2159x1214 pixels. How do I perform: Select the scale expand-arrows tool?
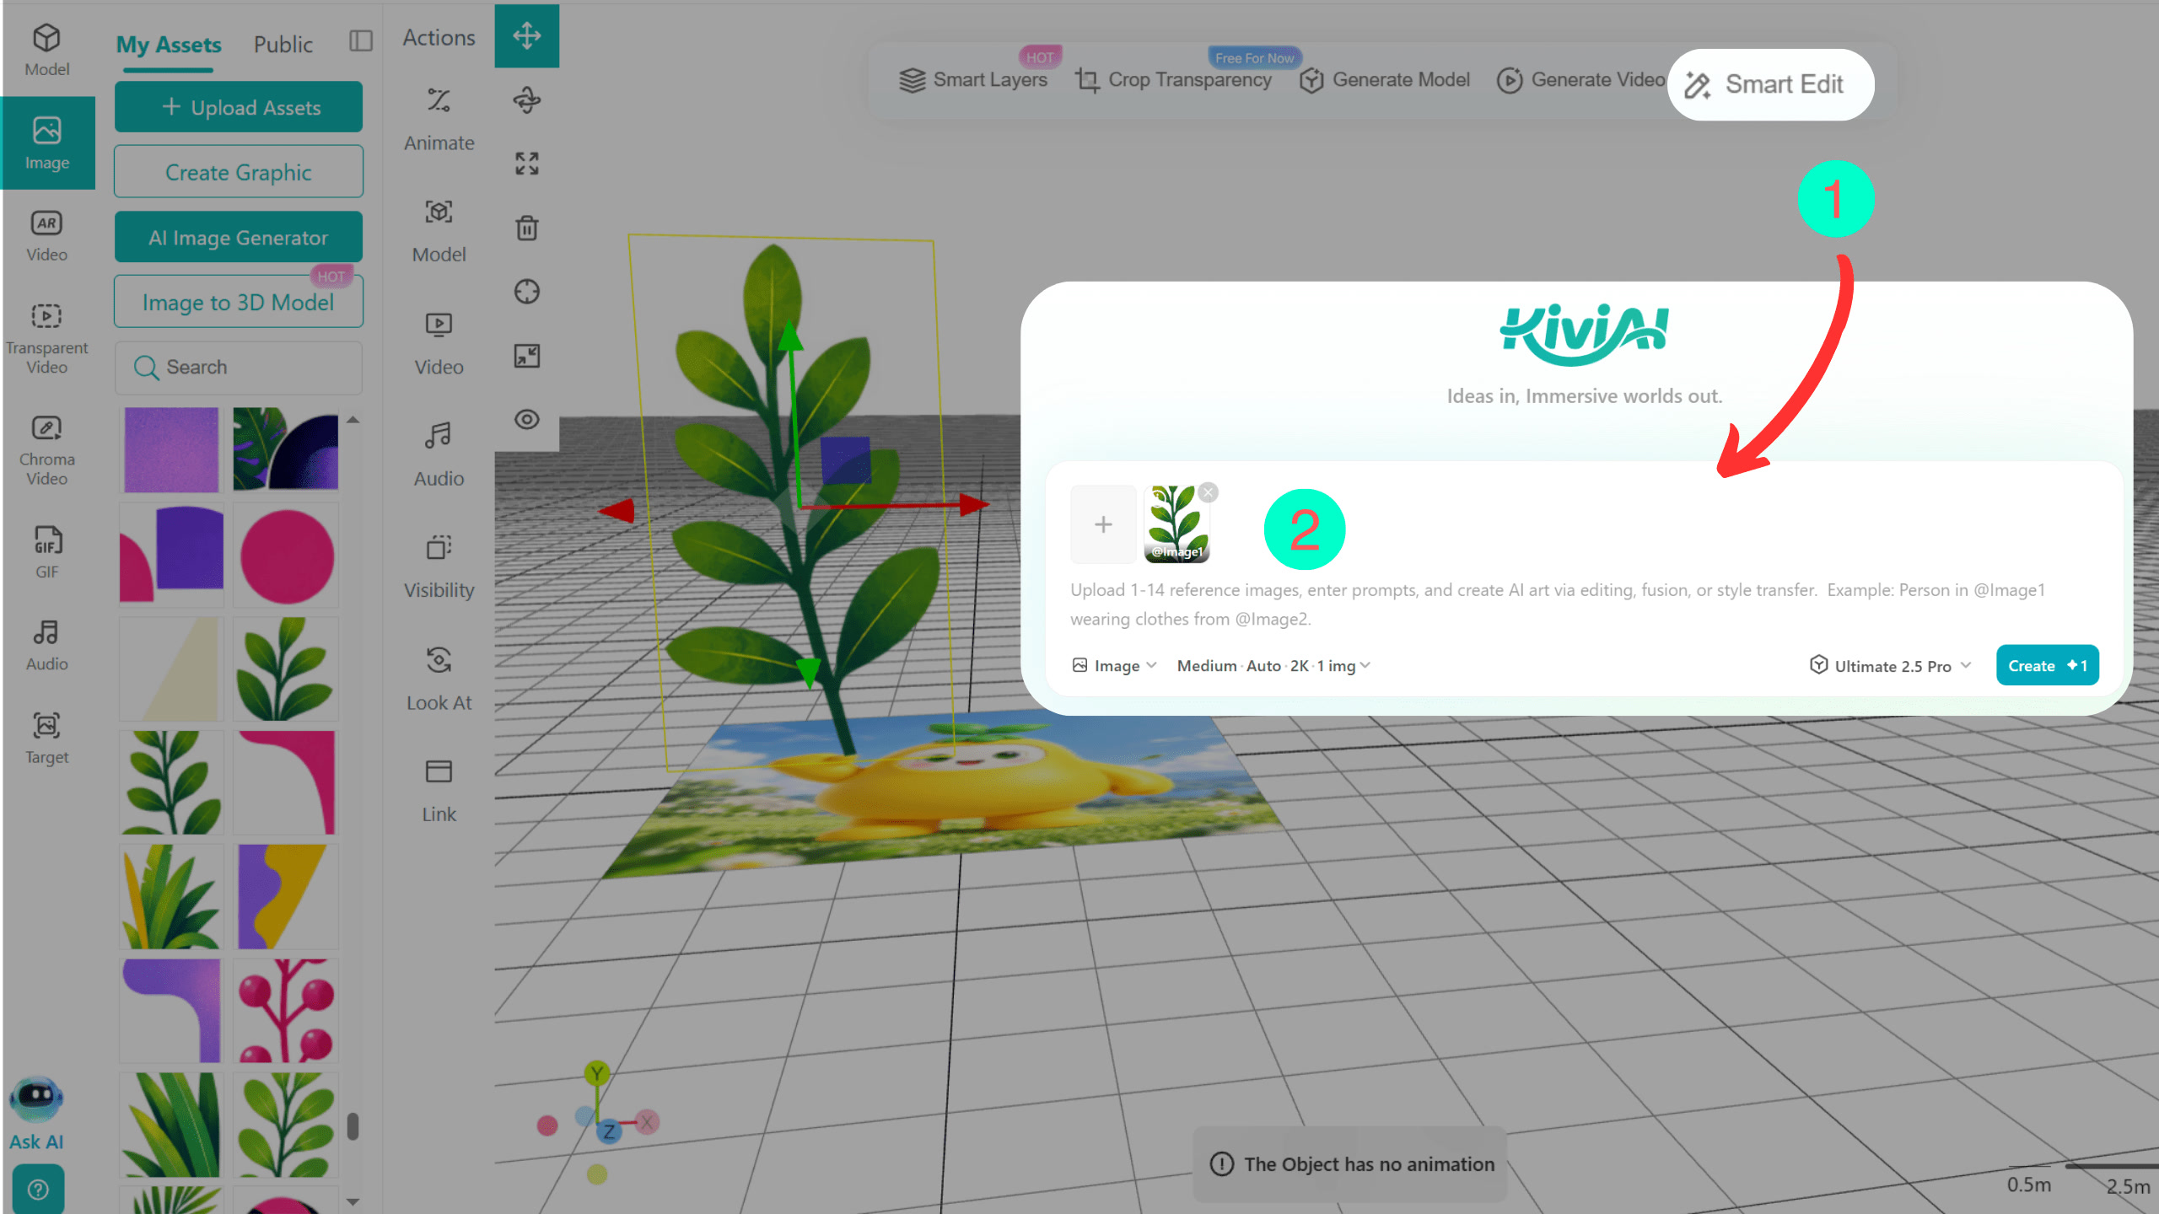[527, 164]
